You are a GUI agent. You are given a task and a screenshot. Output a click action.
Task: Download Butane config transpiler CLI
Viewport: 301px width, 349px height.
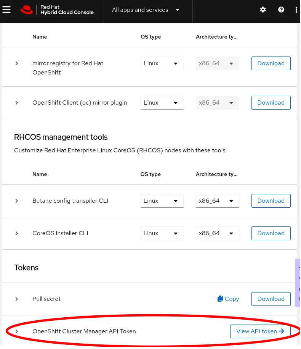click(x=271, y=201)
